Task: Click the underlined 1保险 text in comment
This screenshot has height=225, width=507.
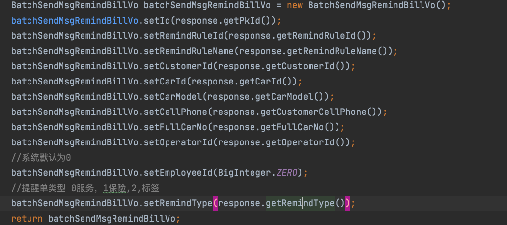Action: pyautogui.click(x=114, y=188)
